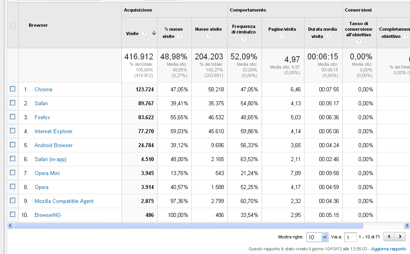Viewport: 410px width, 254px height.
Task: Open the Android Browser link
Action: 53,145
